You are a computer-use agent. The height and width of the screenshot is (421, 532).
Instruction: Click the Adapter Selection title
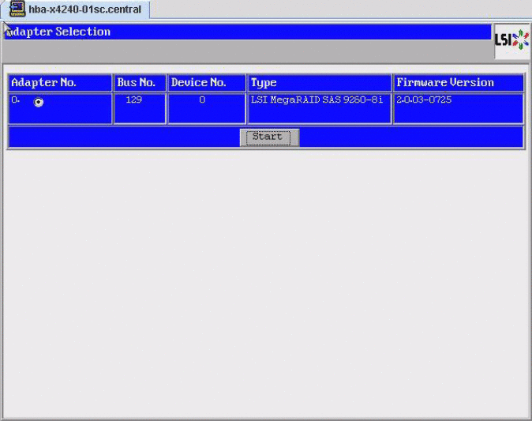[x=58, y=32]
